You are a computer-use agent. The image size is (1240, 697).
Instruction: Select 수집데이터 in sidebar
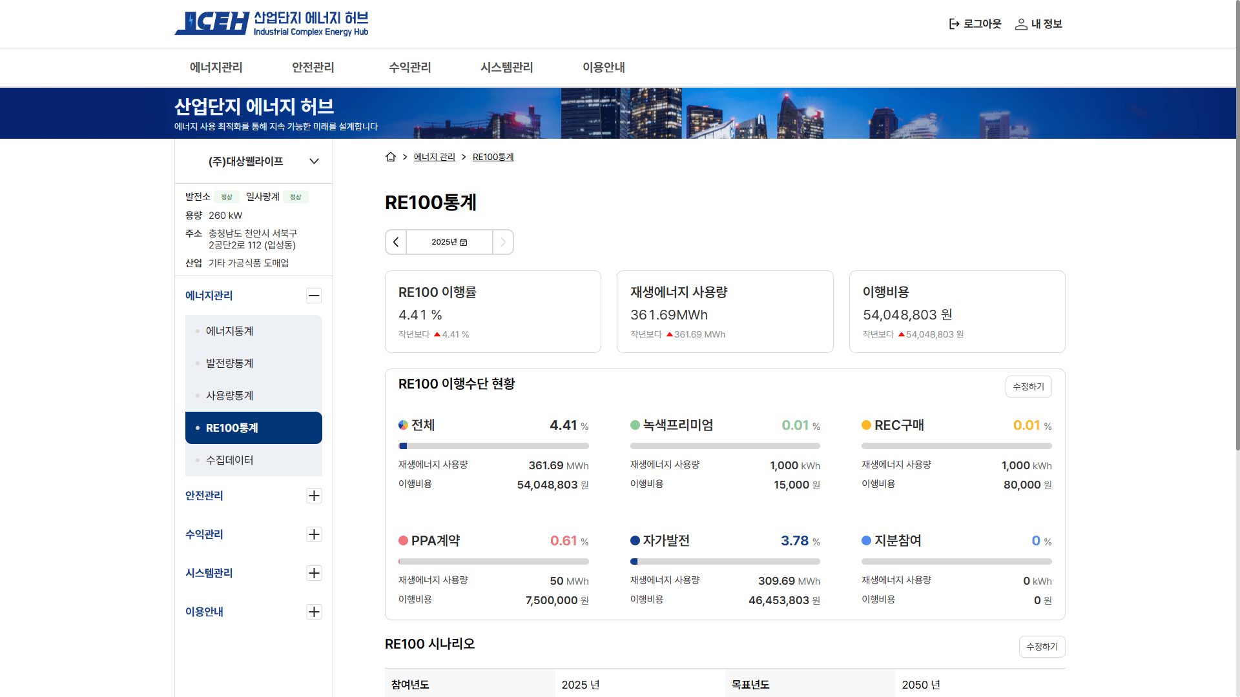[229, 460]
